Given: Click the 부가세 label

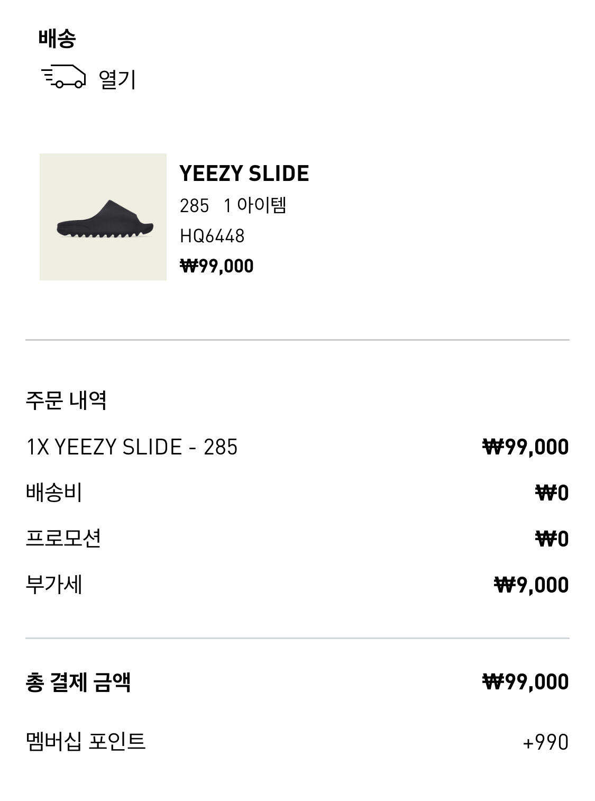Looking at the screenshot, I should pos(54,585).
